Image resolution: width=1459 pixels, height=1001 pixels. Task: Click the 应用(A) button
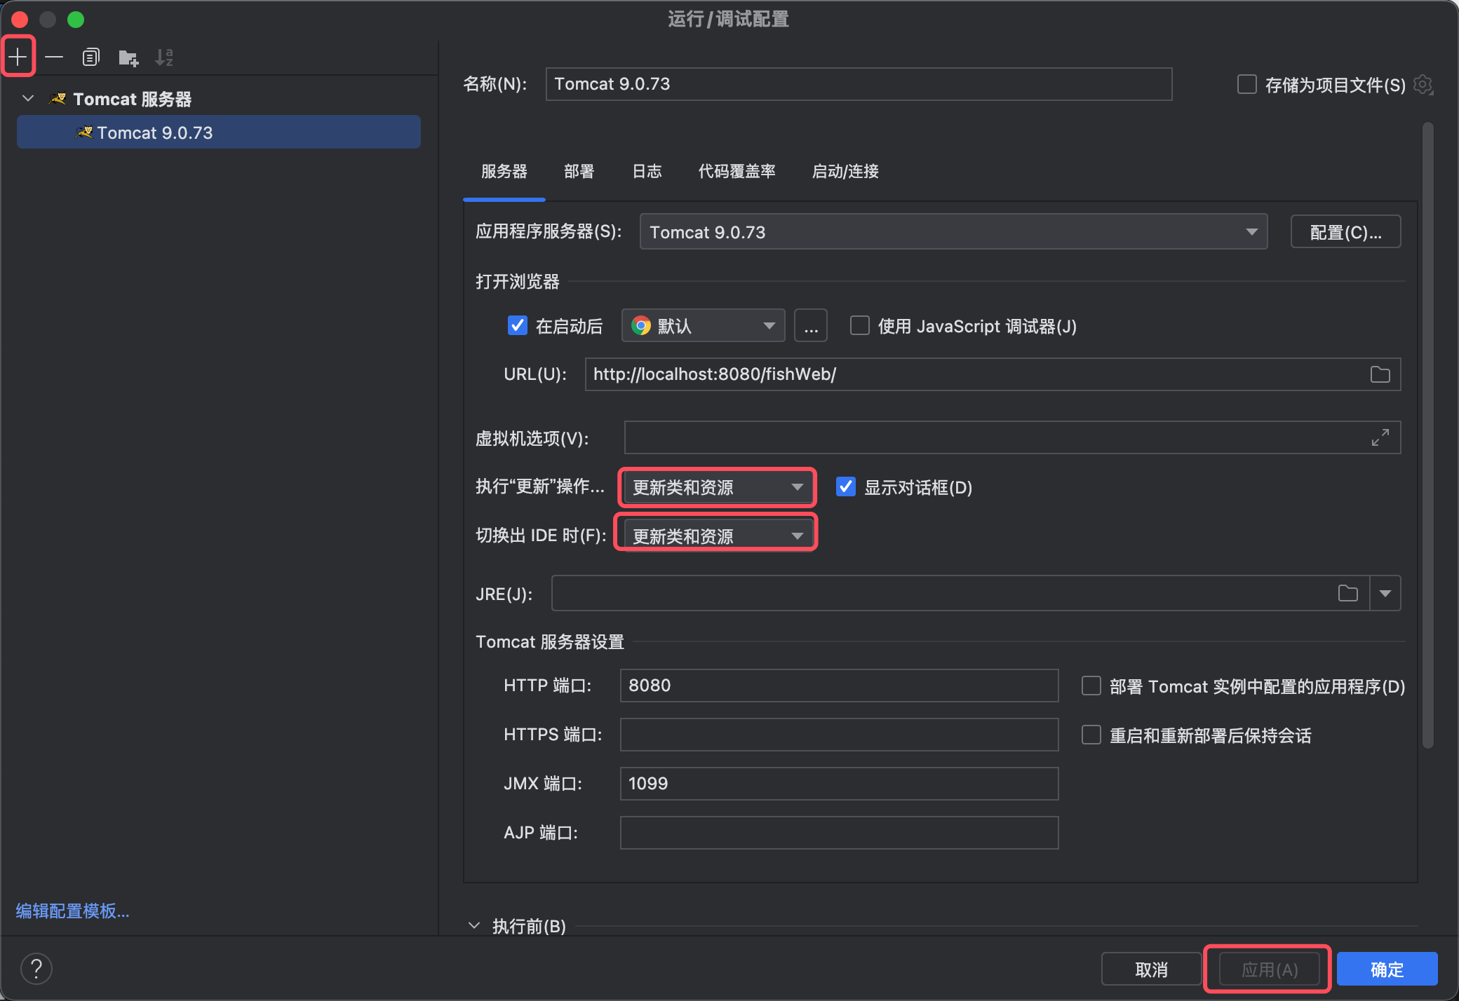(1269, 969)
